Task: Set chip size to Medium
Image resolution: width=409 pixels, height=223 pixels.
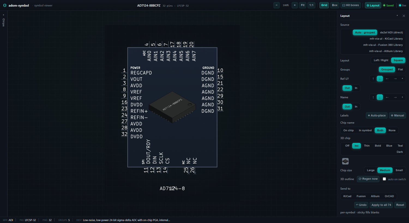Action: (385, 170)
